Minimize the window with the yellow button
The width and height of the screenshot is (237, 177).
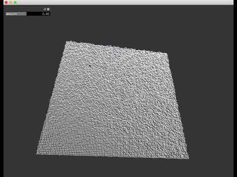click(11, 2)
